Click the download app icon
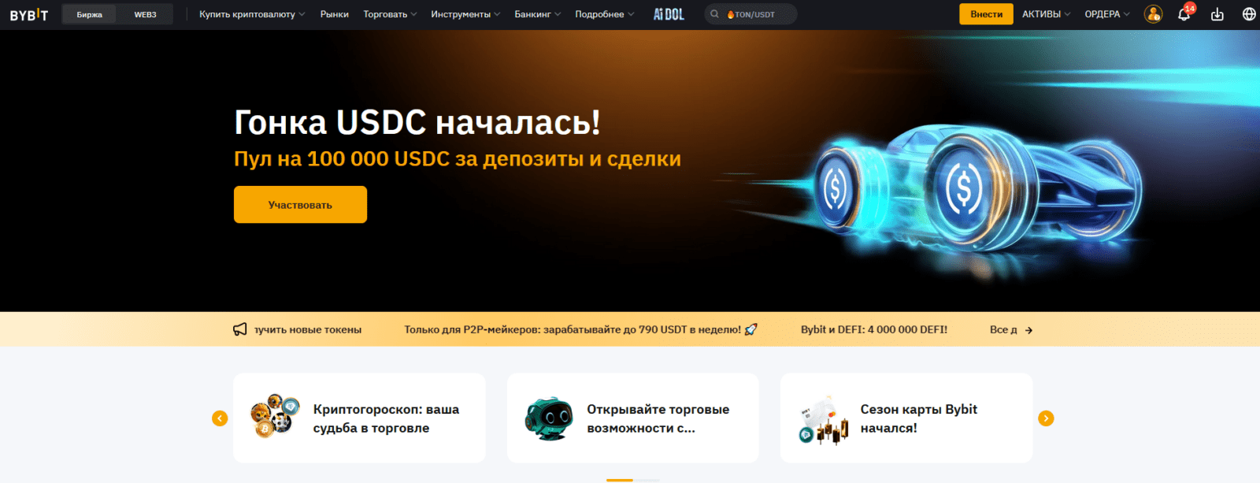 [x=1217, y=14]
